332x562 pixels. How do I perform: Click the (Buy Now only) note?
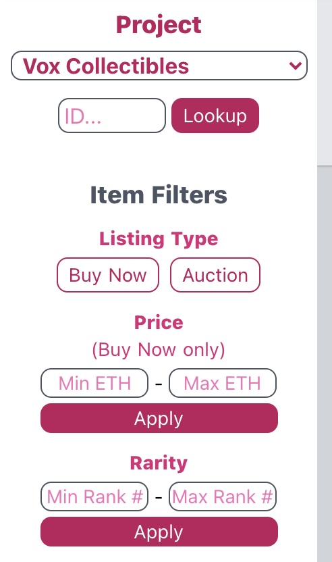tap(159, 349)
